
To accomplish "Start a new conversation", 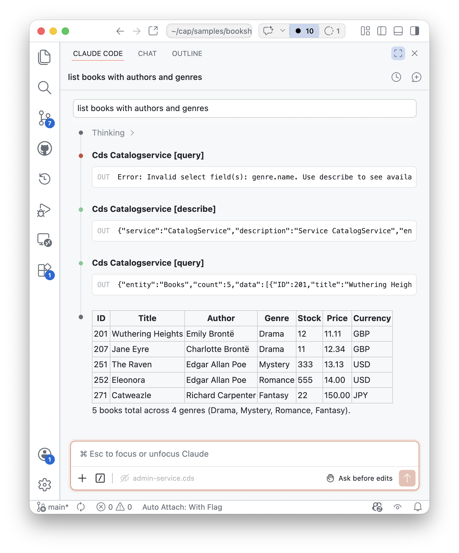I will pyautogui.click(x=416, y=77).
